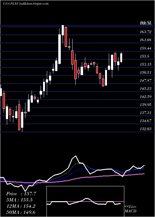Viewport: 155px width, 217px height.
Task: Click the '50MA : 149.6' readout
Action: point(21,212)
